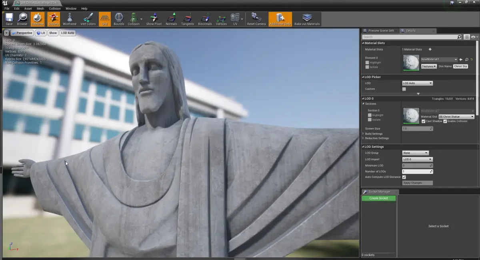
Task: Display mesh Tangents
Action: [188, 19]
